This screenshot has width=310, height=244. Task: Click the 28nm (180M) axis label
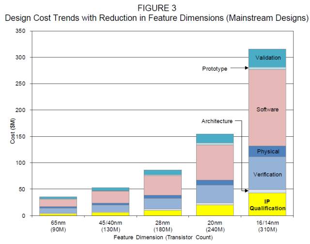click(163, 226)
